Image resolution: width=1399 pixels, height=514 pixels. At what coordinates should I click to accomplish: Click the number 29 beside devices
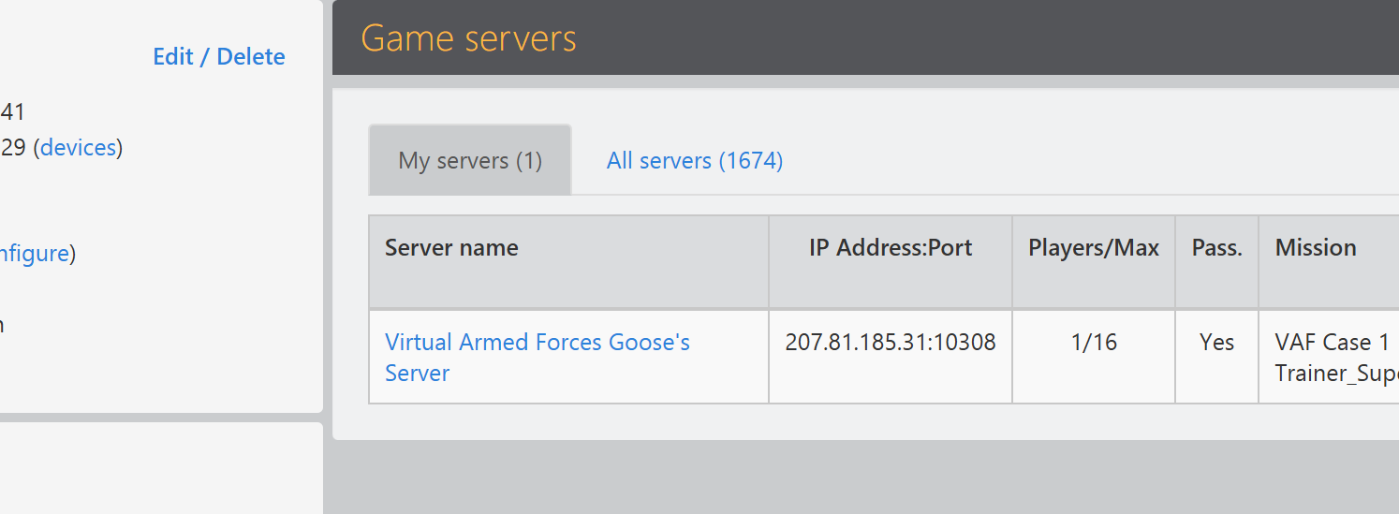[12, 147]
